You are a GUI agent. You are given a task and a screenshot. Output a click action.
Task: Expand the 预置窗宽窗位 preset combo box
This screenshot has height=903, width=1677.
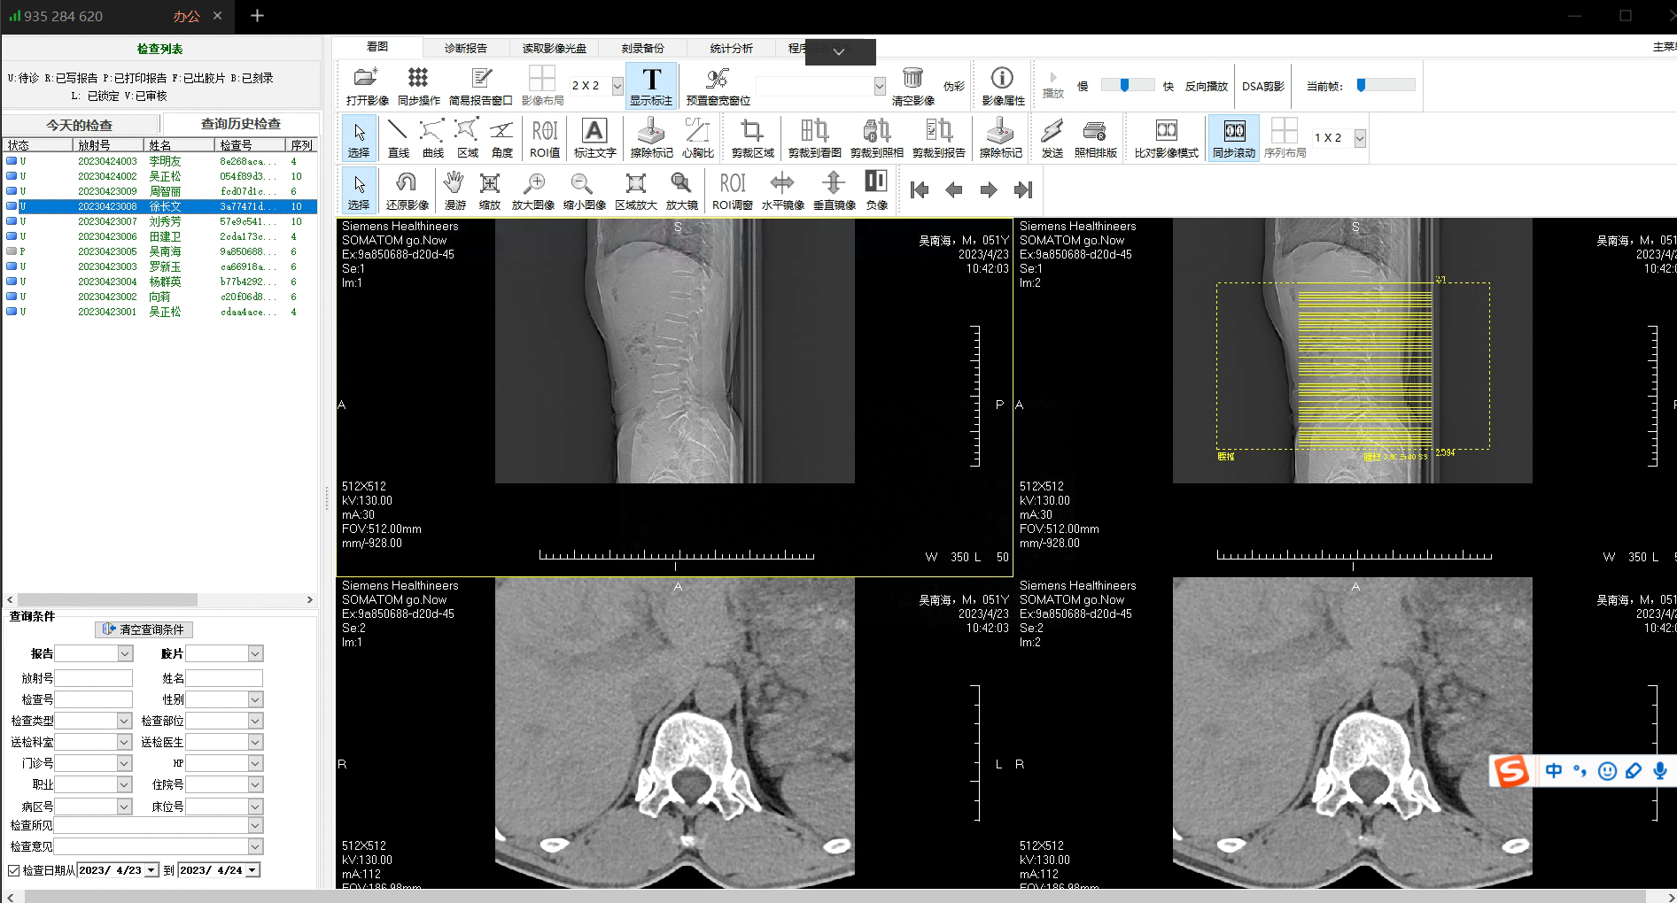point(880,86)
